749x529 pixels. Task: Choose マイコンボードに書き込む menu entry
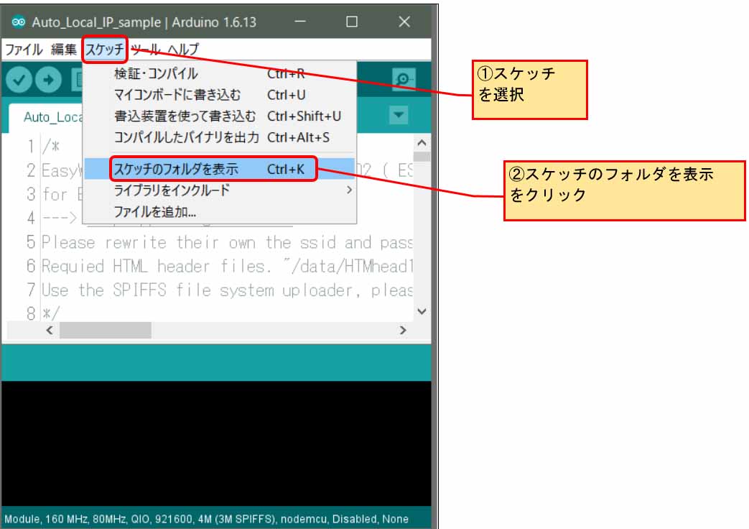click(x=220, y=95)
